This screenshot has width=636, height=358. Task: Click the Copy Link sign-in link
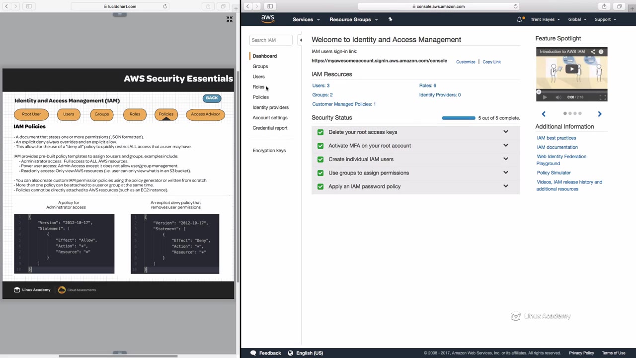[x=491, y=62]
